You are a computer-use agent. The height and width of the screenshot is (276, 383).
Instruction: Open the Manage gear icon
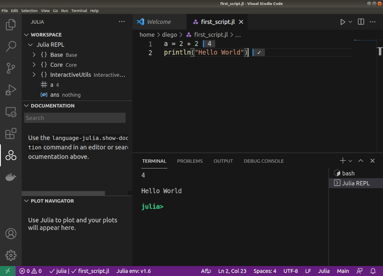pos(11,255)
